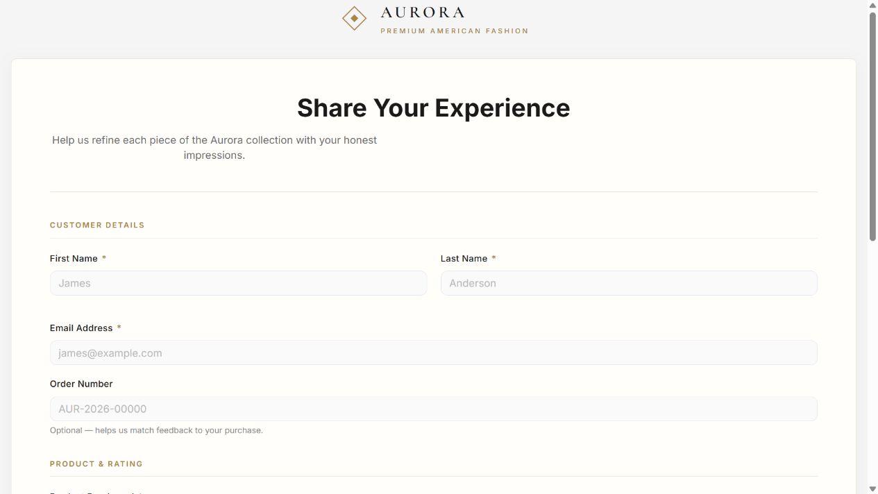This screenshot has height=494, width=878.
Task: Click the scrollbar up arrow
Action: pyautogui.click(x=873, y=5)
